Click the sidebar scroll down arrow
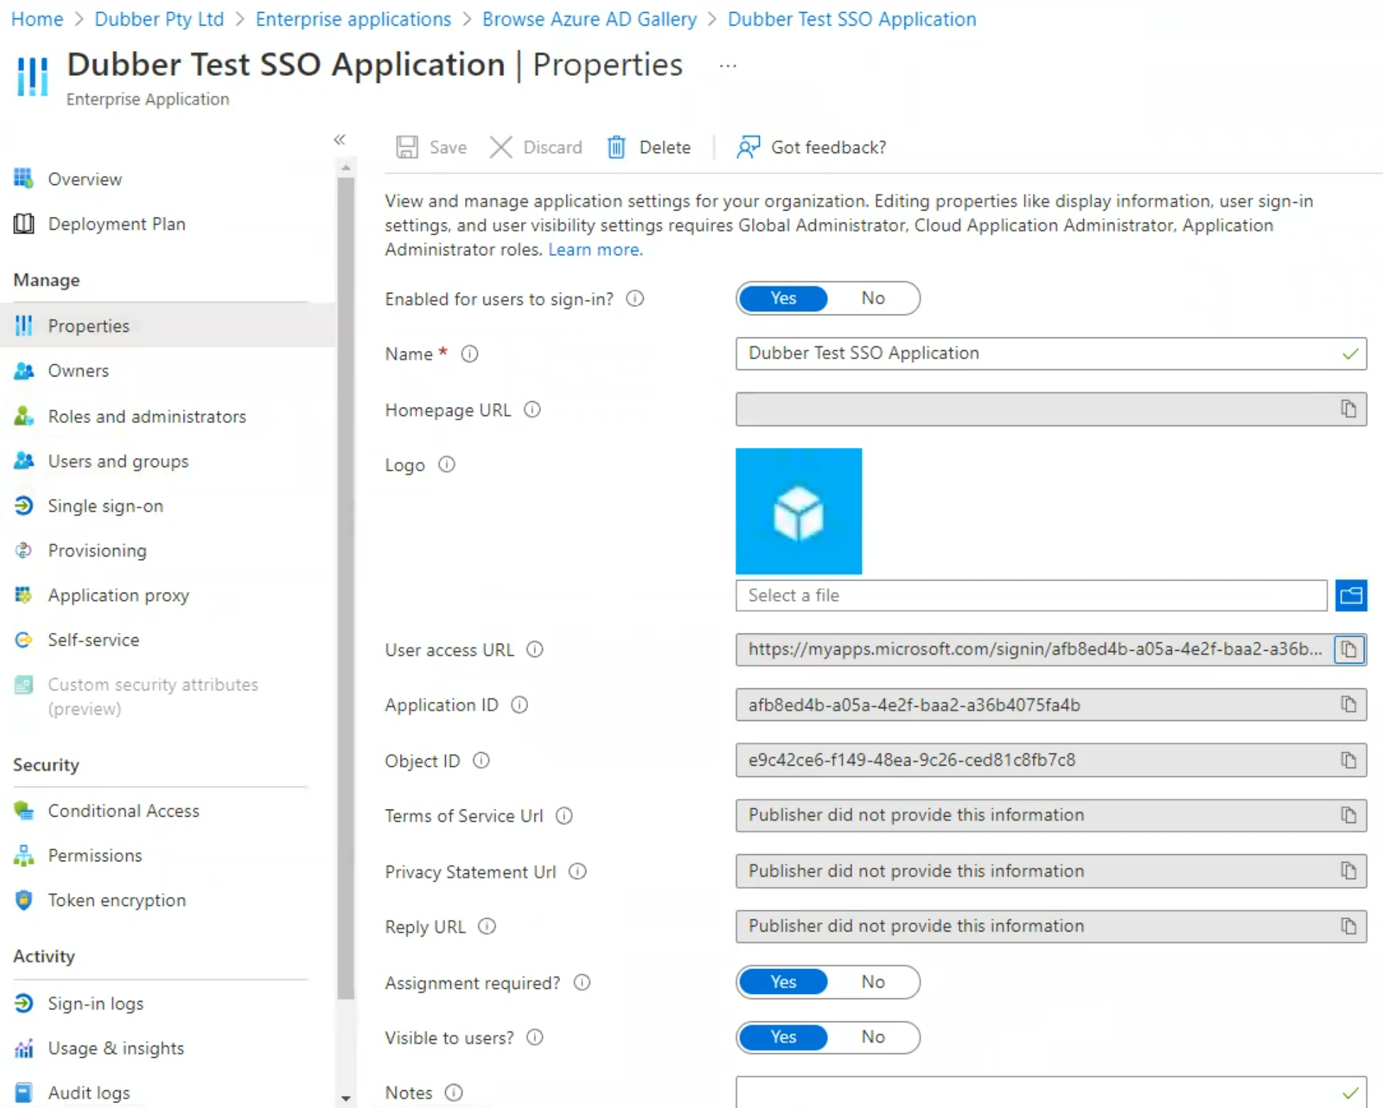The image size is (1383, 1108). point(345,1099)
